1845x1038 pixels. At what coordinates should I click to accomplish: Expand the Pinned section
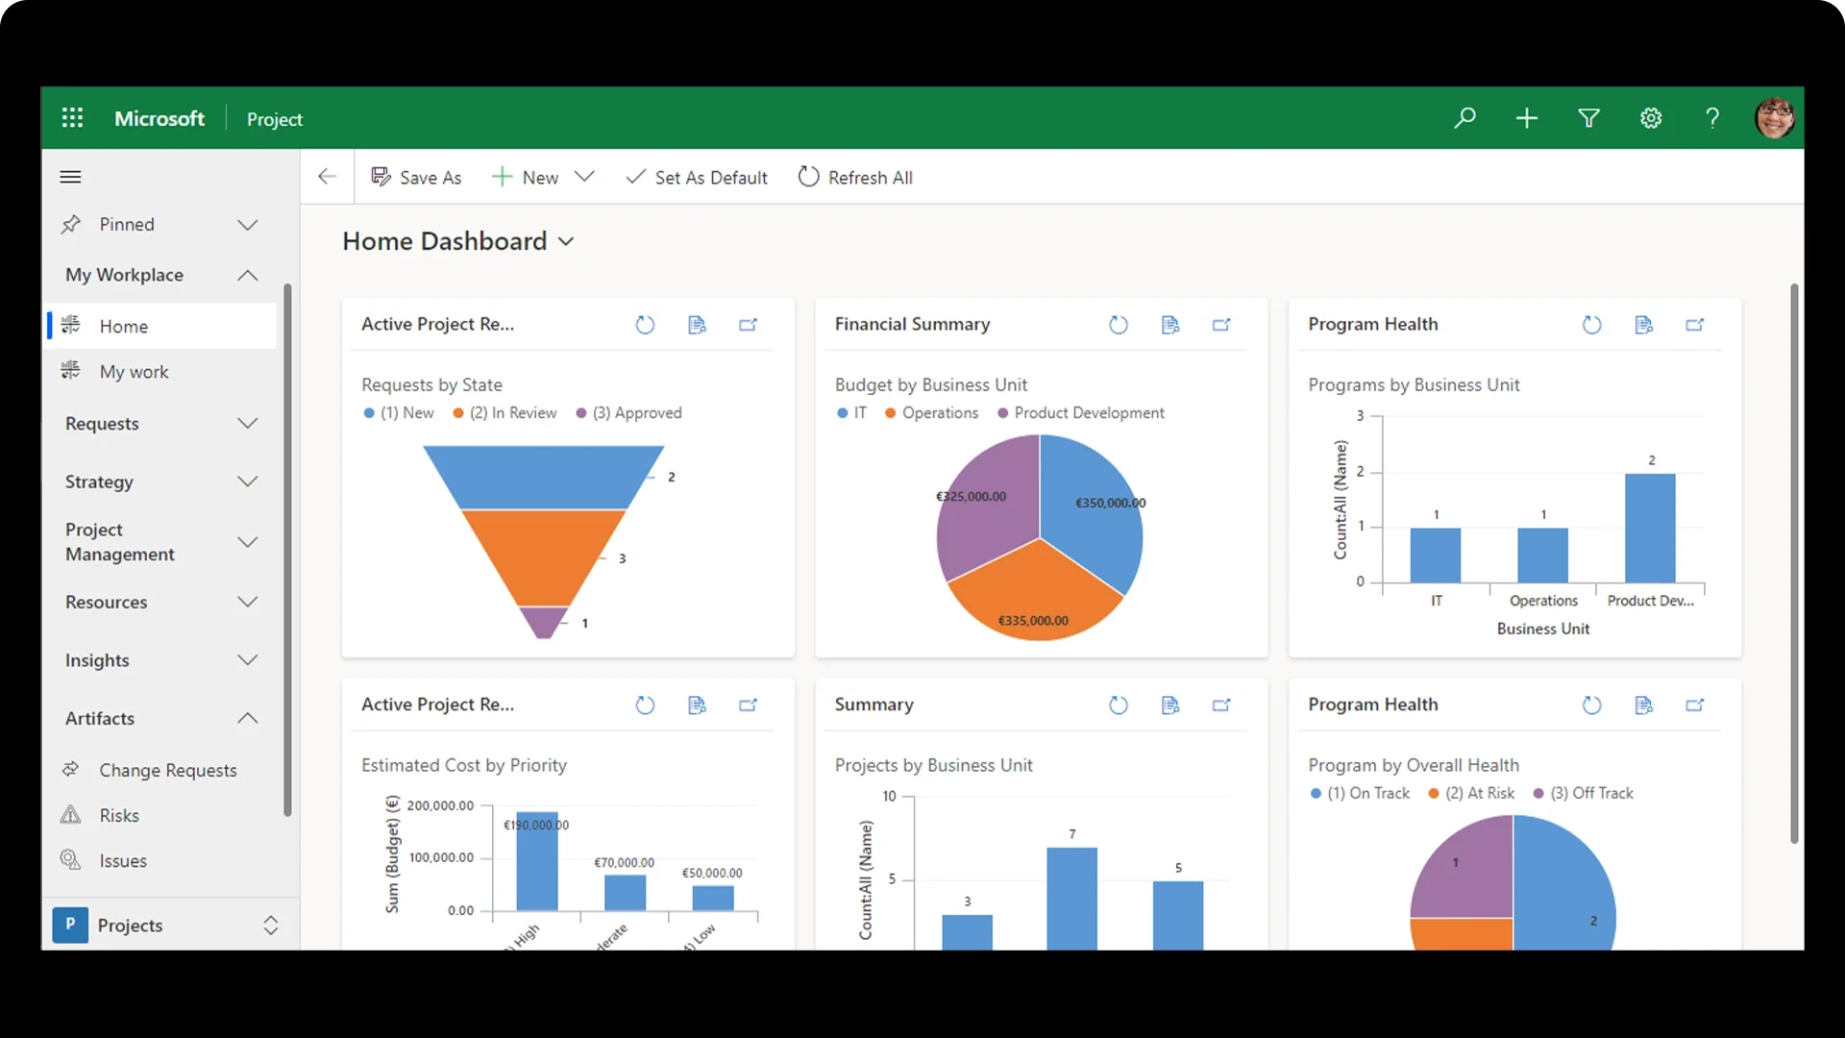(x=247, y=225)
